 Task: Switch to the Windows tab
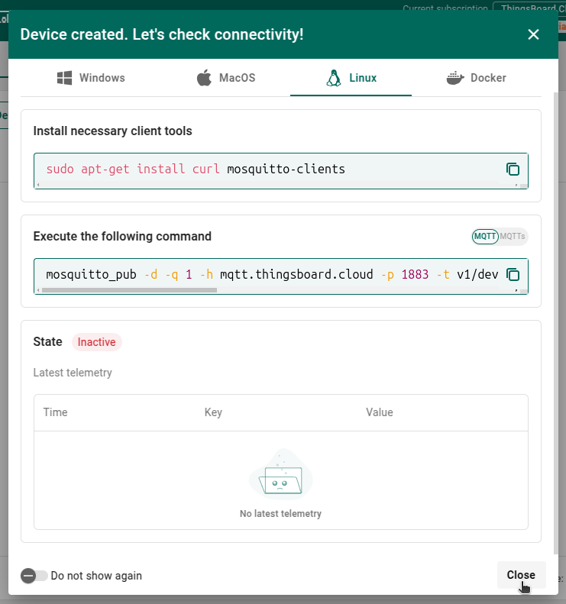91,78
